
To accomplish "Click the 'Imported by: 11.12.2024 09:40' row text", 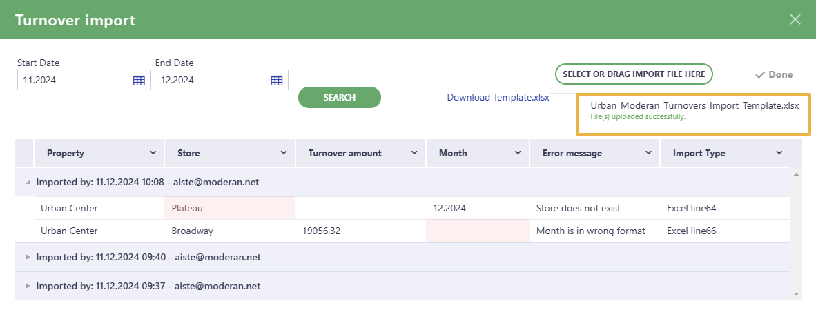I will click(148, 257).
